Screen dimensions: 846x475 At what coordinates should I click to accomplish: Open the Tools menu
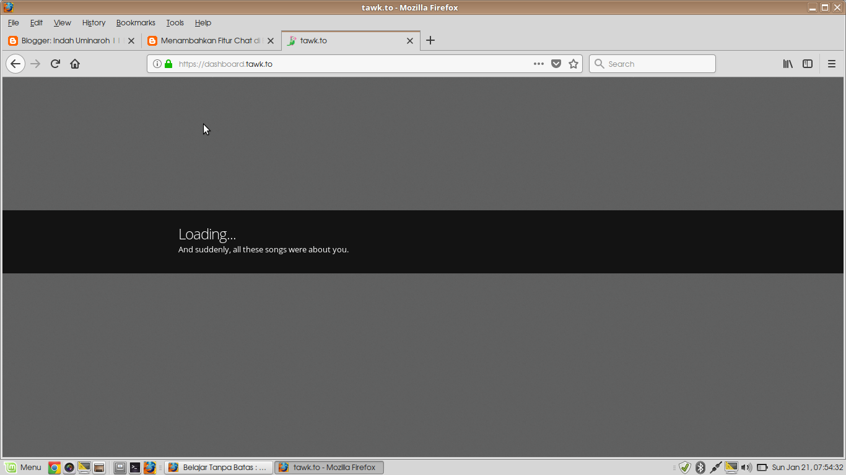click(175, 23)
